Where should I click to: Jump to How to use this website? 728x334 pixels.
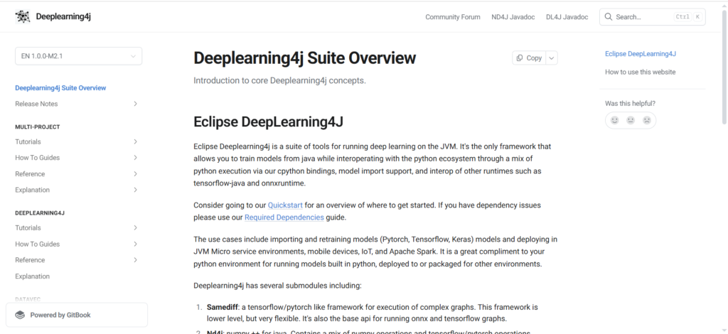(641, 72)
